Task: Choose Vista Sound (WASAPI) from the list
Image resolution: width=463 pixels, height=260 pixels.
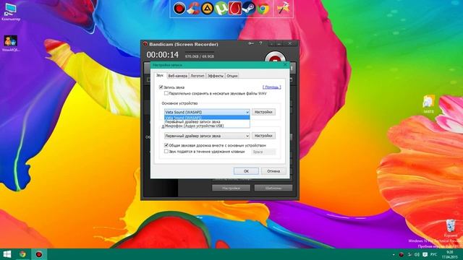Action: [207, 117]
